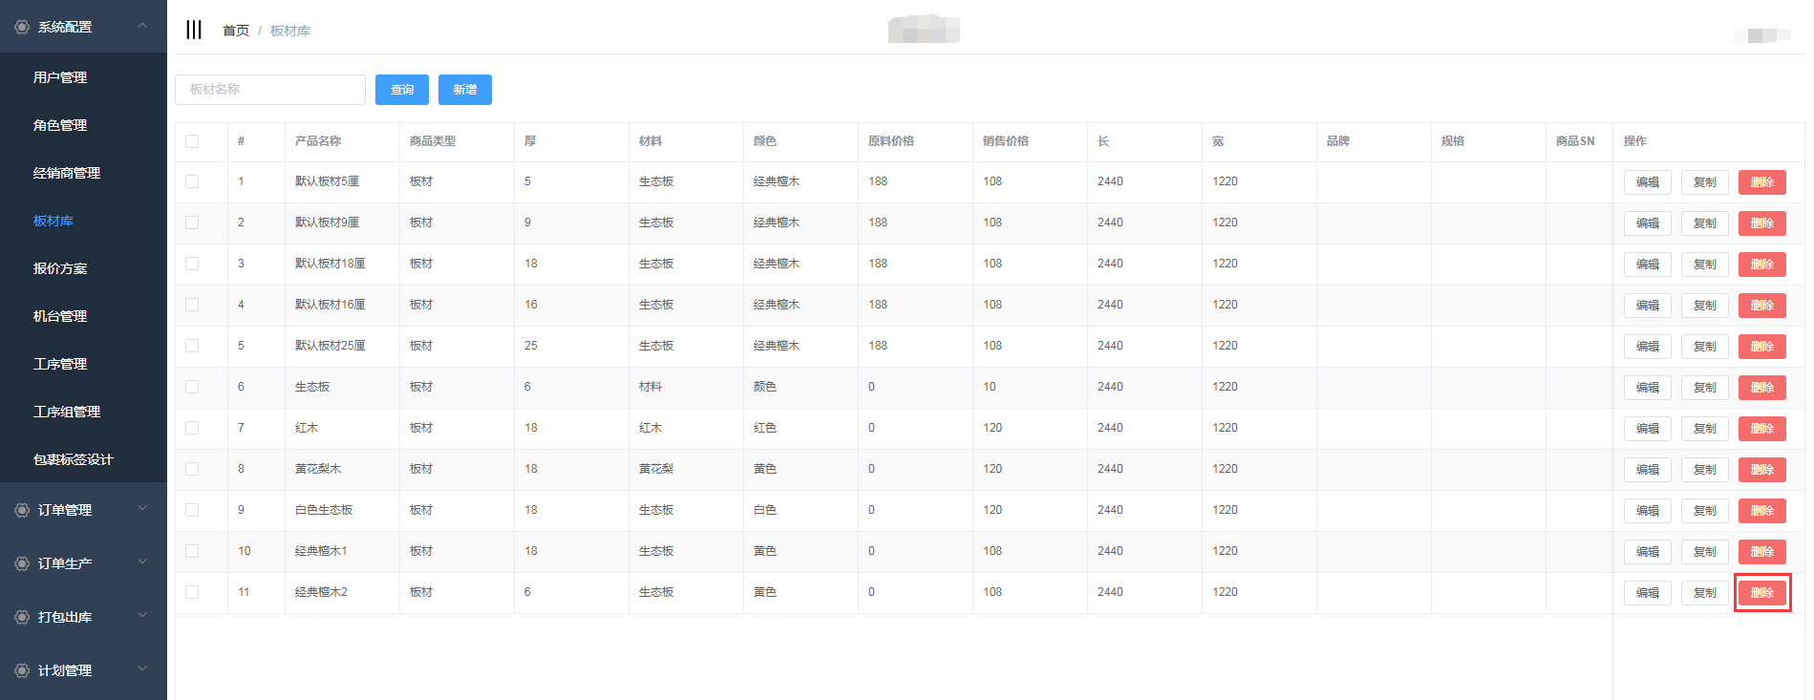Navigate to 首页 in the breadcrumb
1814x700 pixels.
tap(235, 31)
